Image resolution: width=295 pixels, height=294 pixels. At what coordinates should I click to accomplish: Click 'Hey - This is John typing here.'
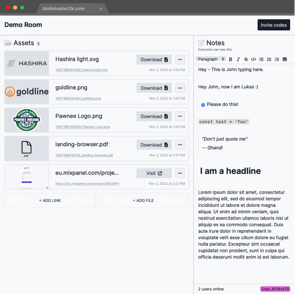(231, 70)
